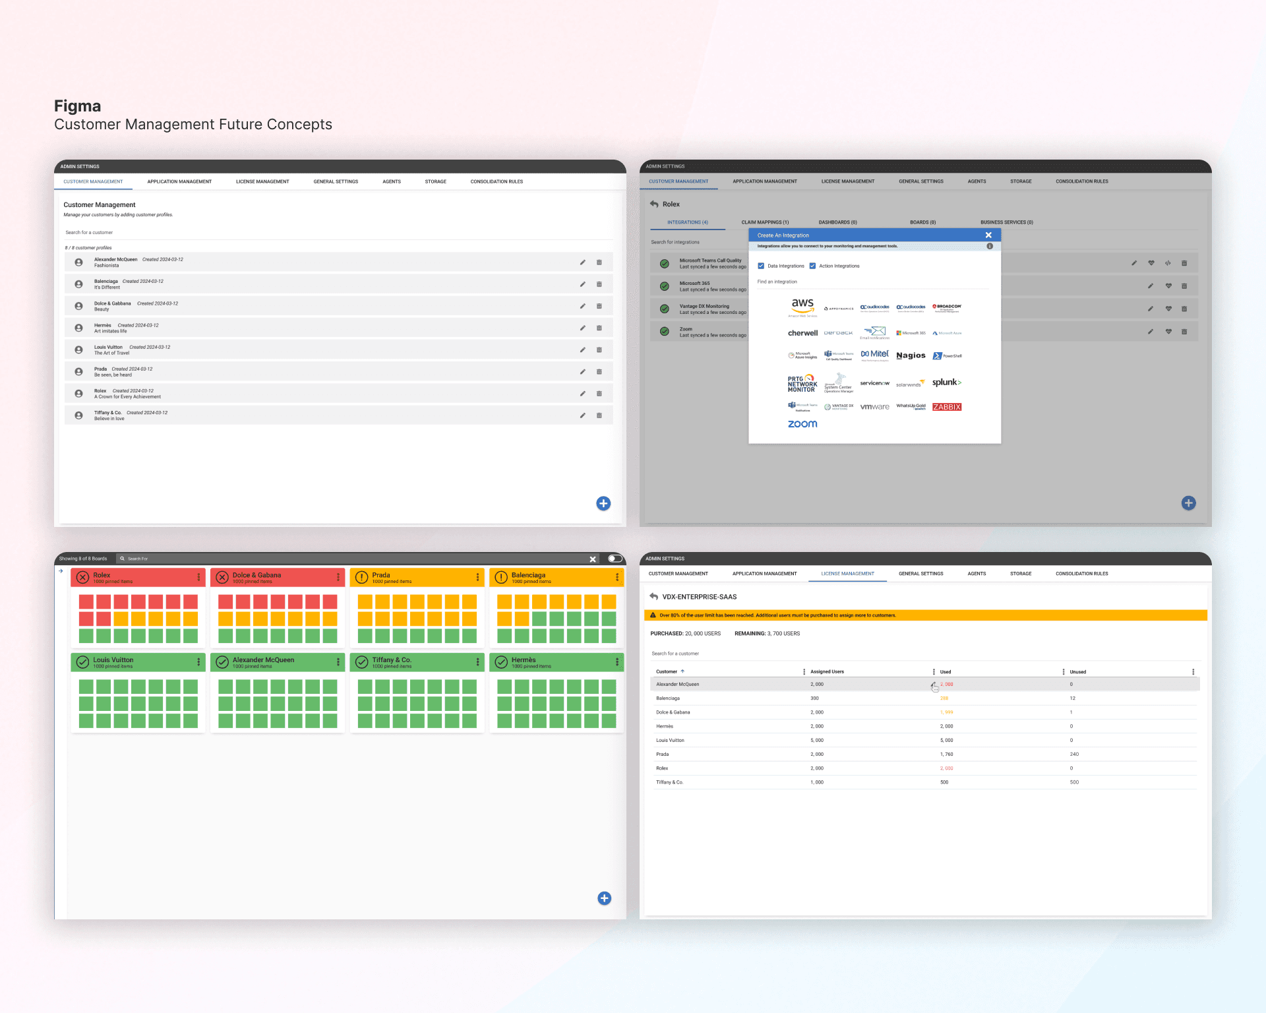
Task: Open the Hermès board's three-dot menu
Action: pyautogui.click(x=617, y=662)
